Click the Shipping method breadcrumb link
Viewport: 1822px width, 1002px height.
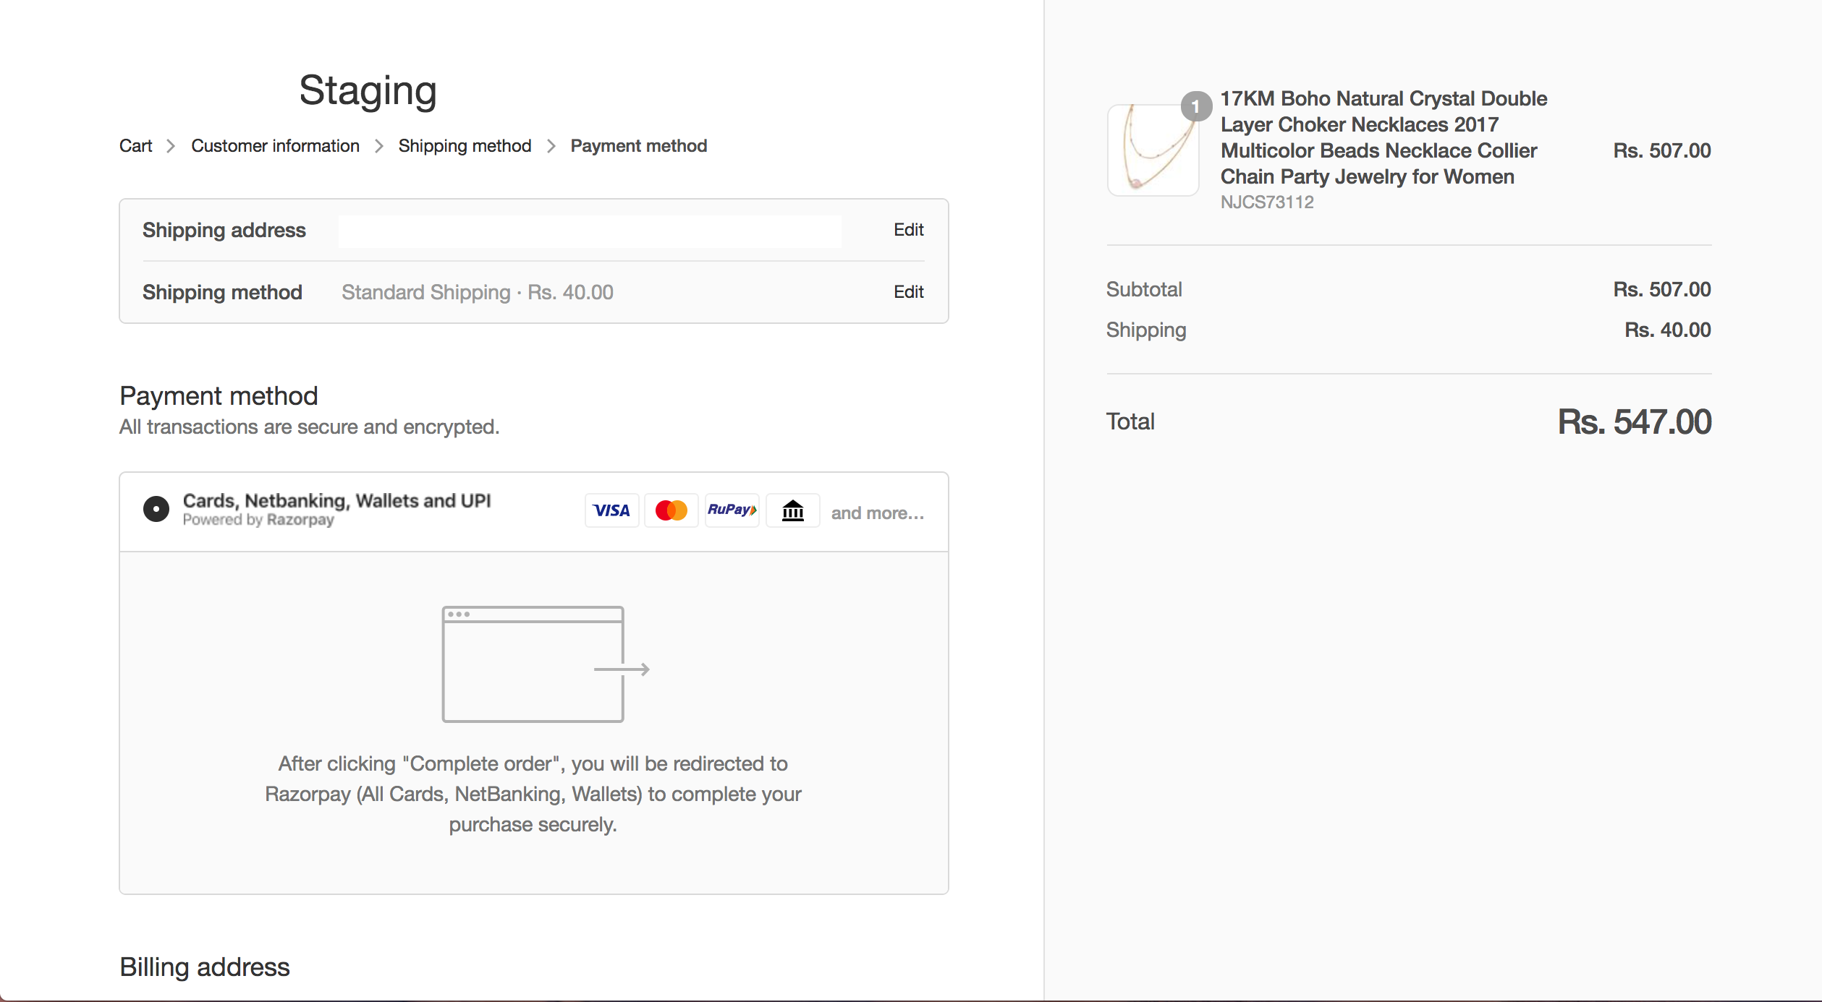pyautogui.click(x=465, y=145)
